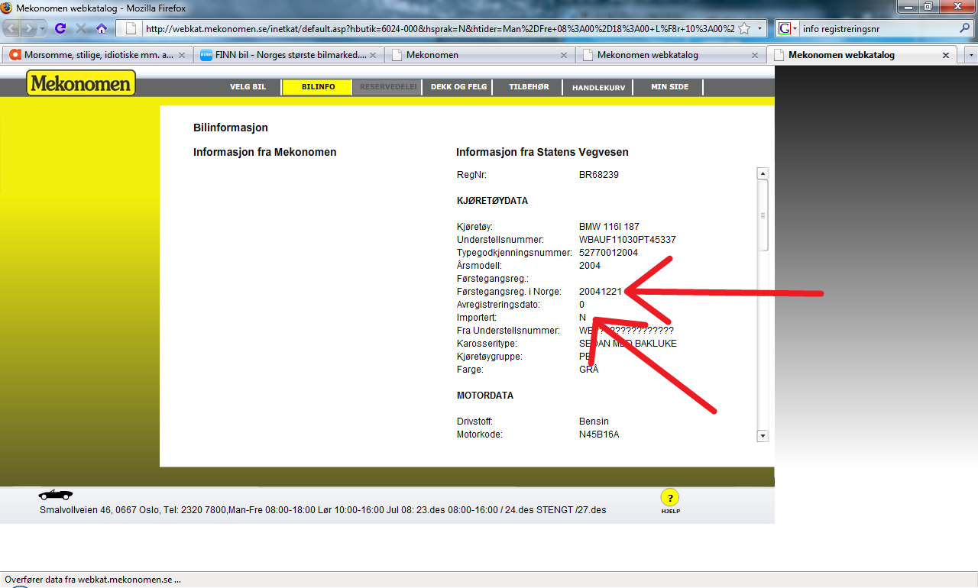
Task: Open the MIN SIDE menu
Action: [x=669, y=87]
